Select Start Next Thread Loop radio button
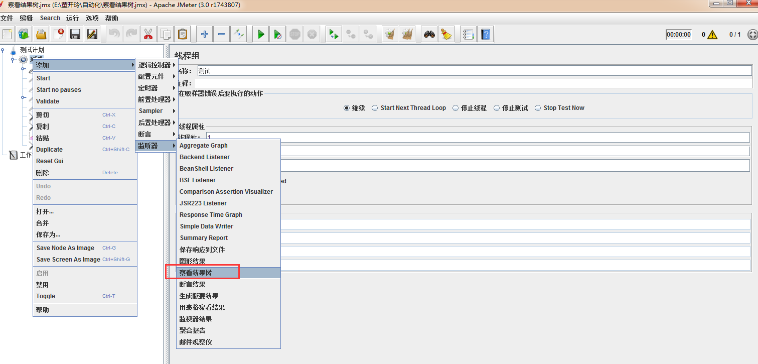Image resolution: width=758 pixels, height=364 pixels. click(375, 108)
